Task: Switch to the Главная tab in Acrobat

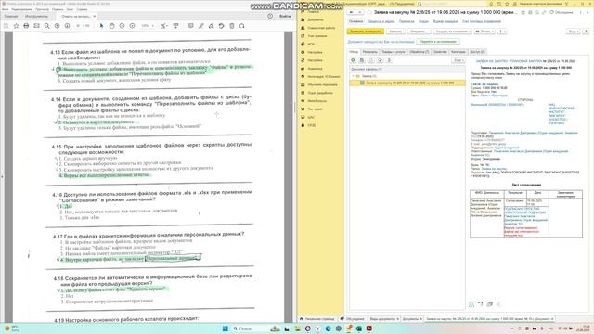Action: click(x=10, y=17)
